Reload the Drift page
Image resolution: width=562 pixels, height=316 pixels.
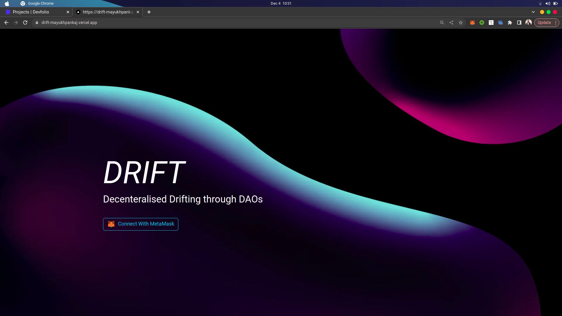(x=25, y=23)
